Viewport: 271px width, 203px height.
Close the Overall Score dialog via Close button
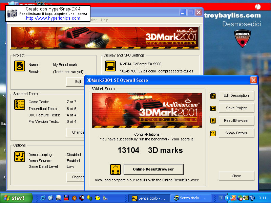[x=236, y=176]
